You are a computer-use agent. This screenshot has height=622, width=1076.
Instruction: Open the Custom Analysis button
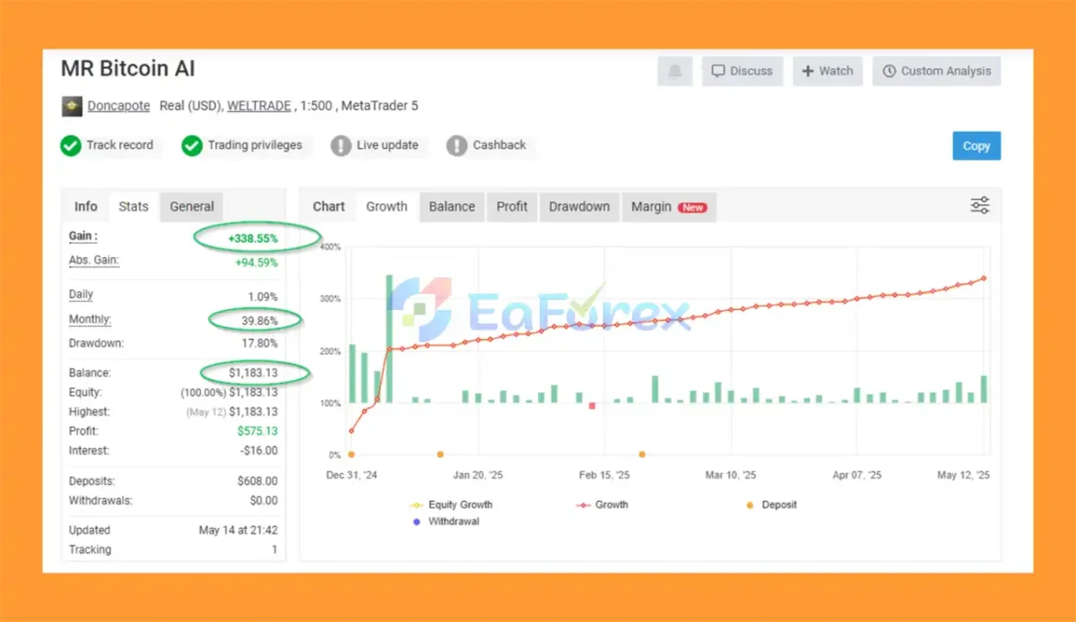click(936, 71)
